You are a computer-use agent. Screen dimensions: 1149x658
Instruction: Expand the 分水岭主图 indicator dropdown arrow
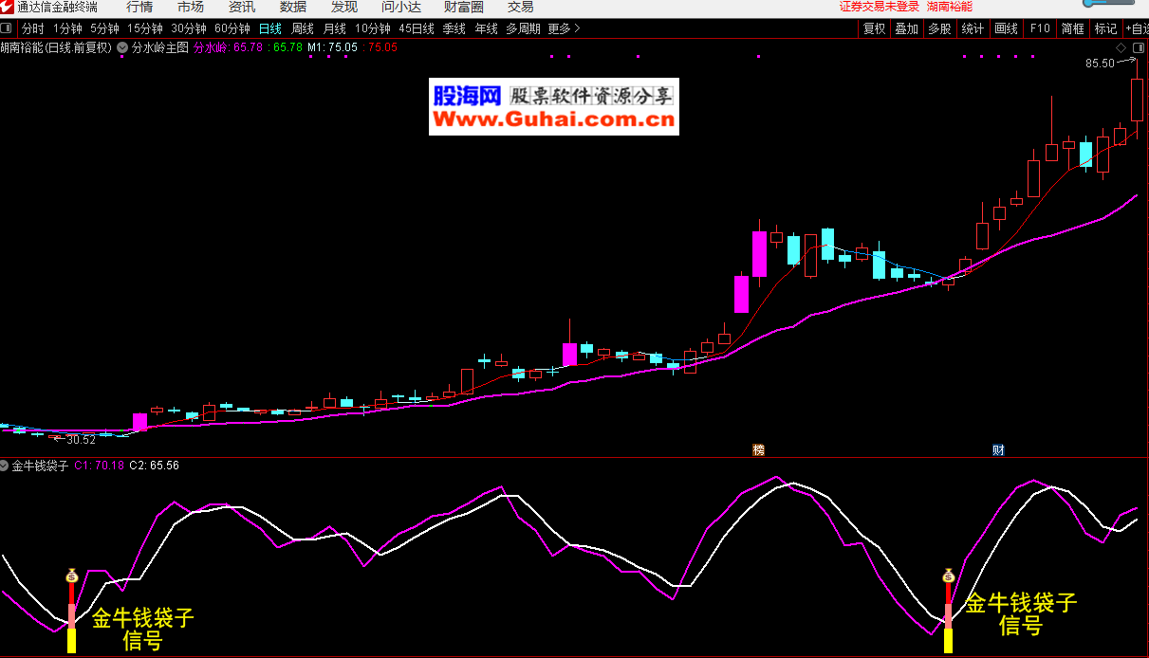[122, 46]
